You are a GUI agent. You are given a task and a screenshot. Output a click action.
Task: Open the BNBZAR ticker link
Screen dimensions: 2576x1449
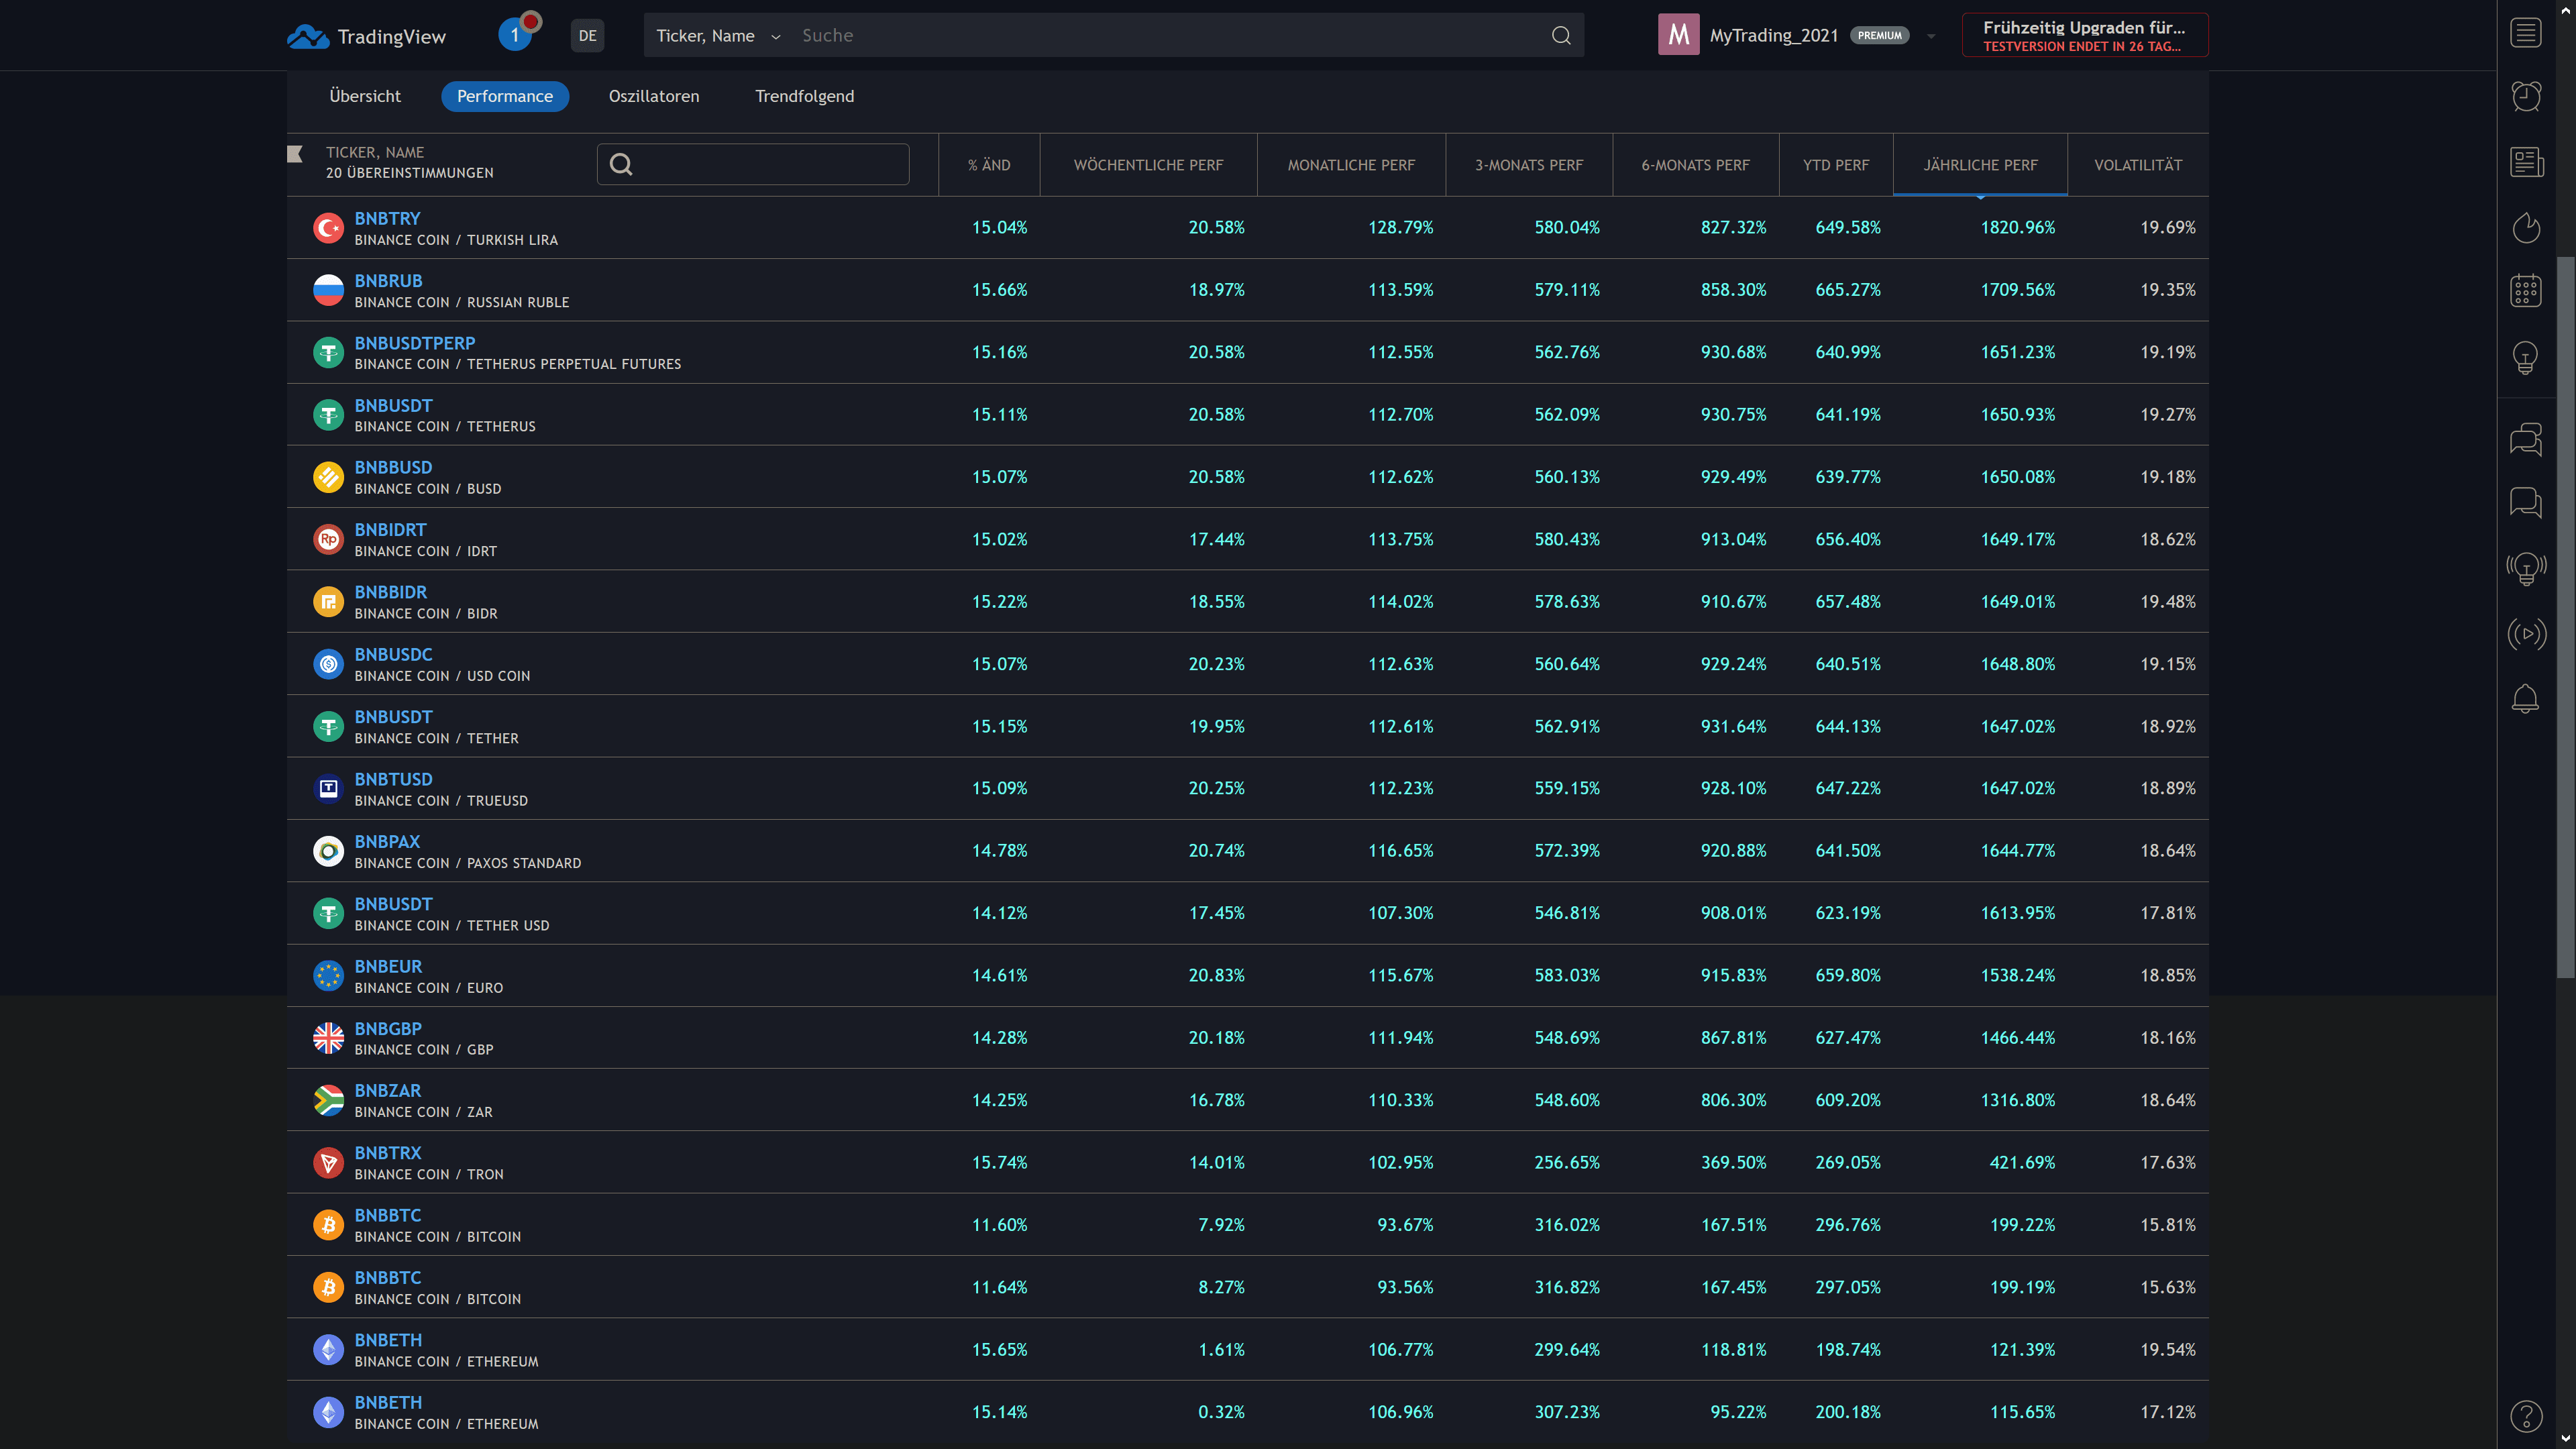(x=387, y=1090)
